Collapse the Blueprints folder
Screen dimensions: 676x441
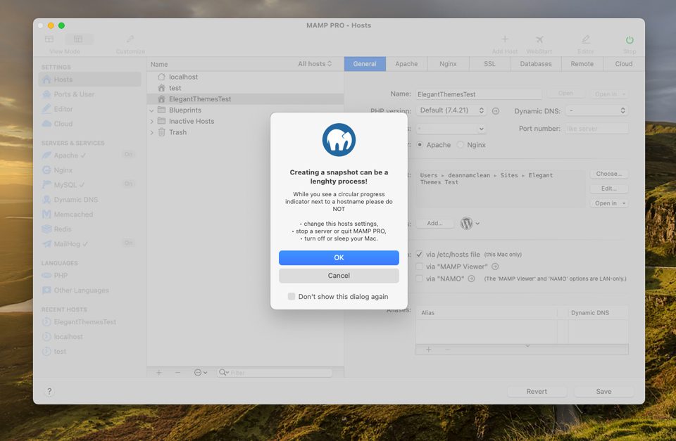pyautogui.click(x=151, y=110)
